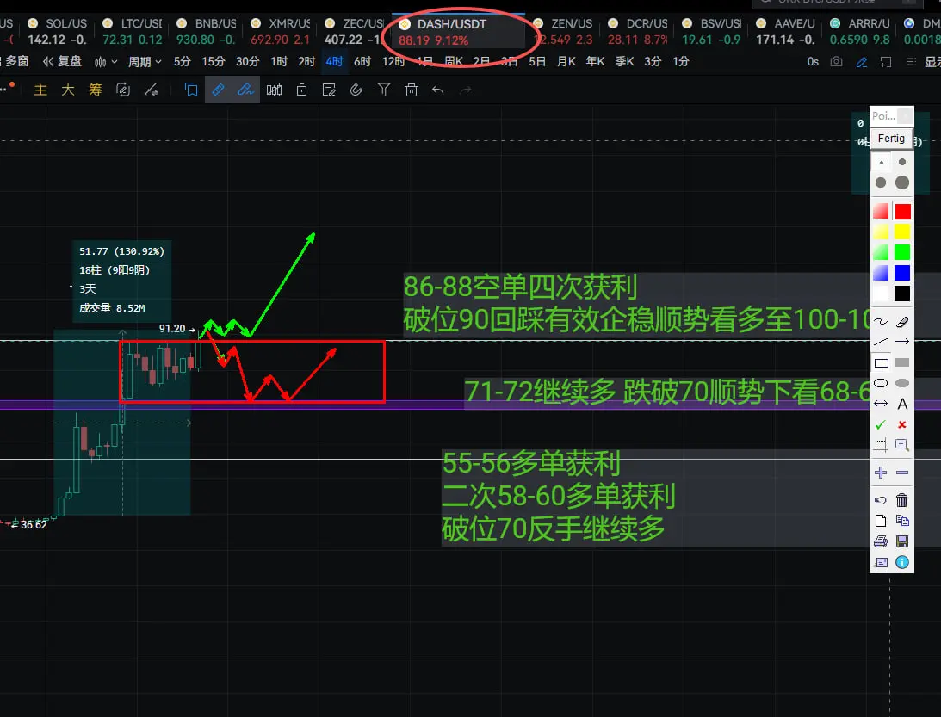
Task: Select second smallest pen size dot
Action: [x=902, y=162]
